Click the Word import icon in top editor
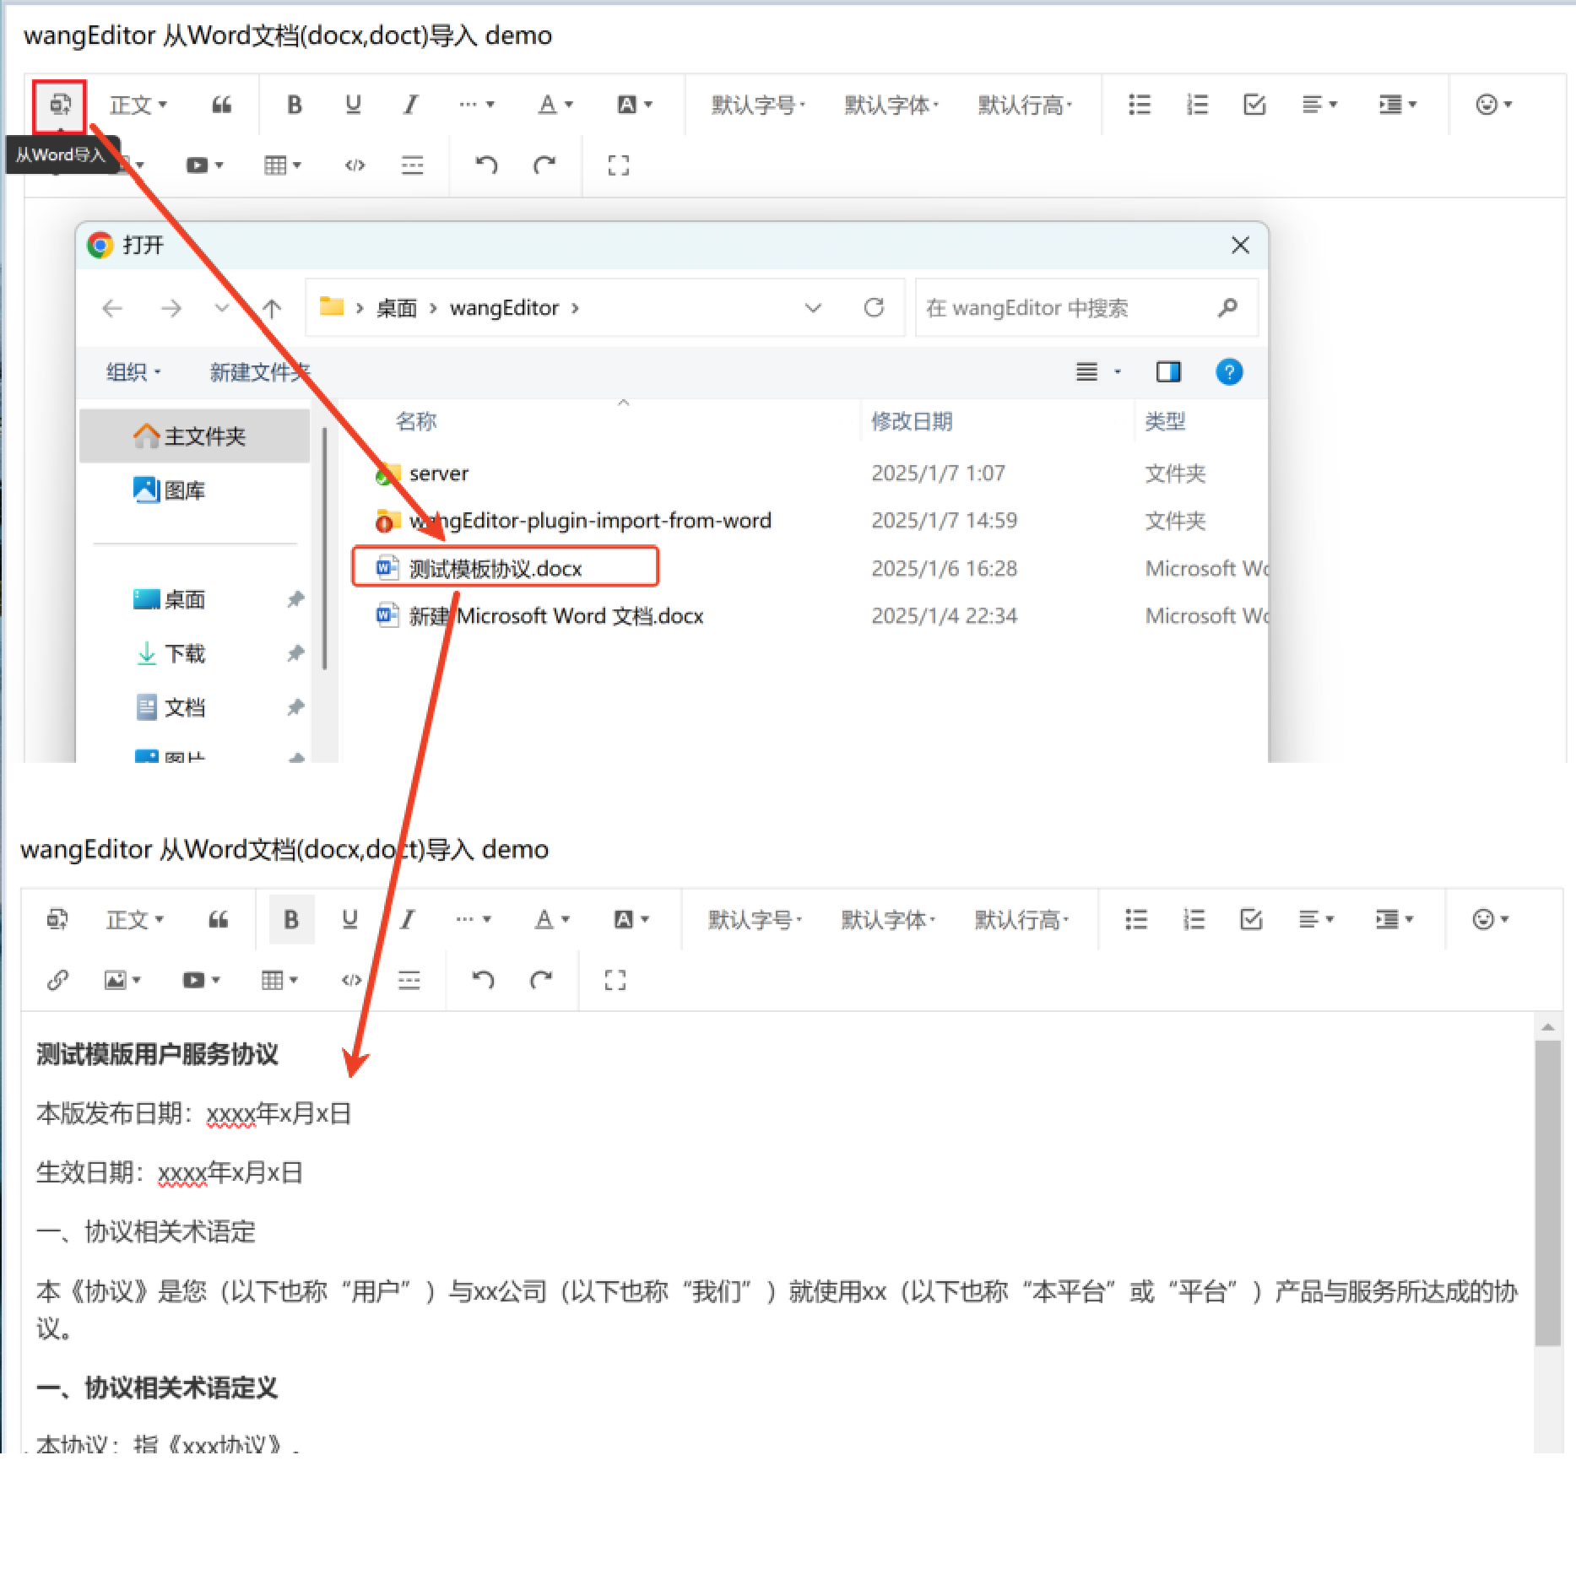Viewport: 1576px width, 1569px height. pyautogui.click(x=60, y=106)
